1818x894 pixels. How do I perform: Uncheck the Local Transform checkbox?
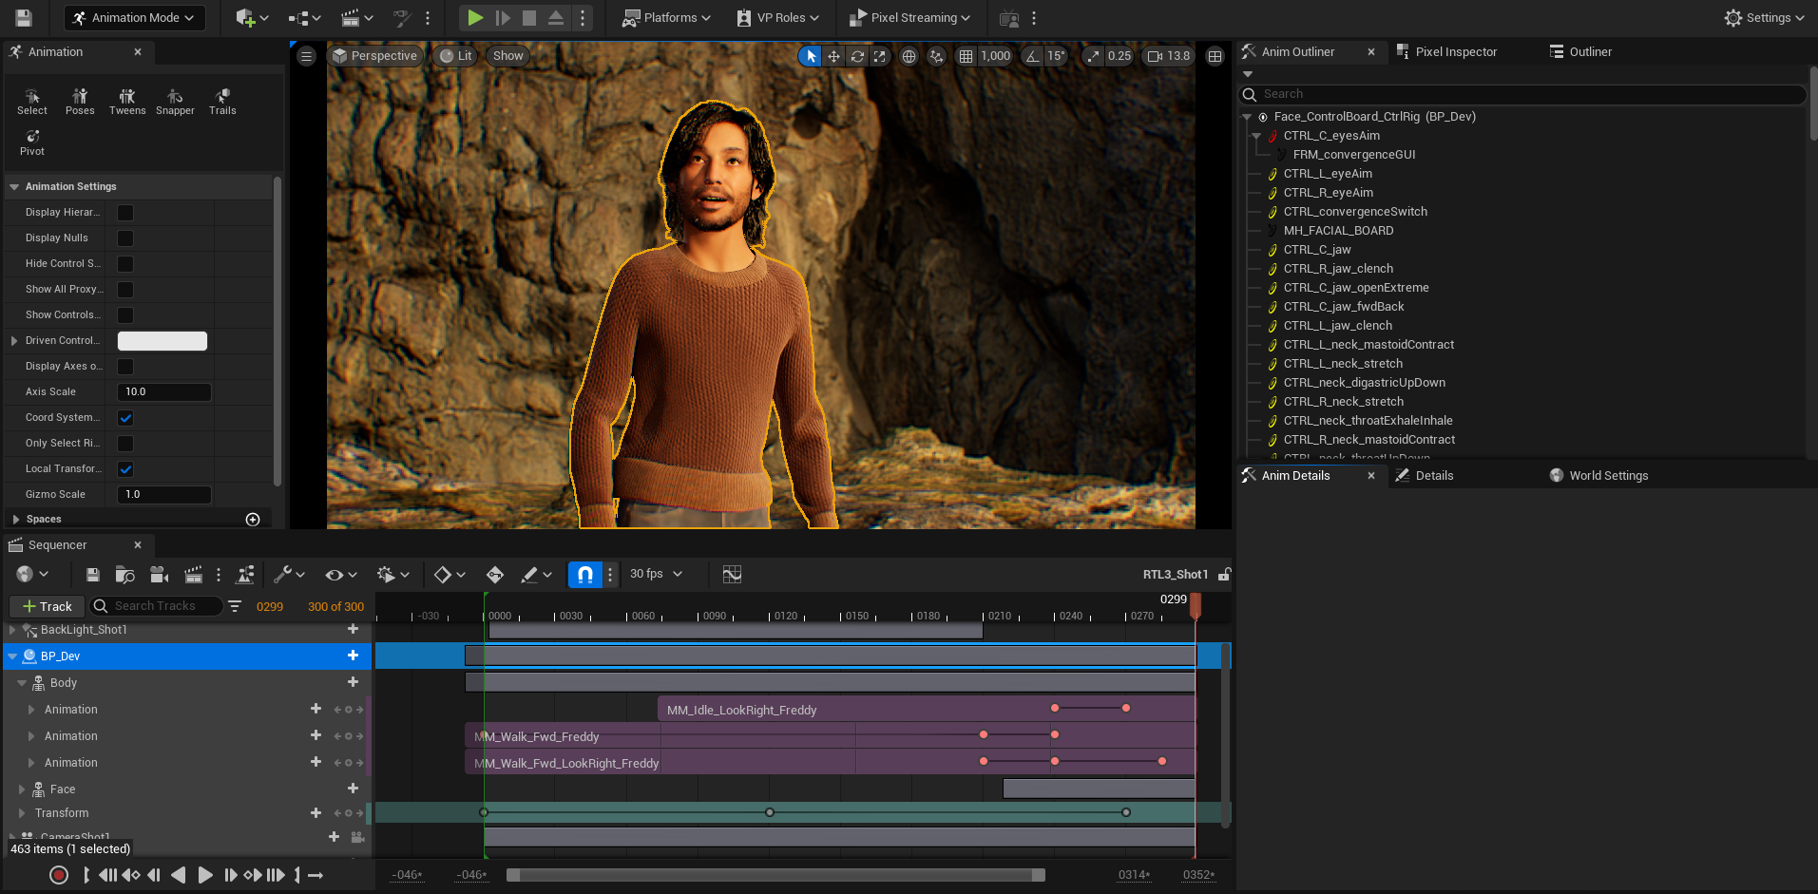[125, 469]
